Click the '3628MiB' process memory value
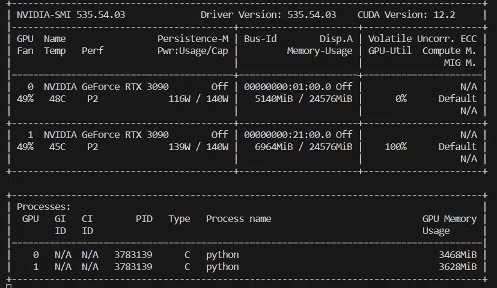This screenshot has height=288, width=497. click(458, 267)
